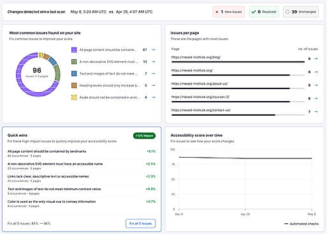Select the purple landmark issue color swatch
This screenshot has height=234, width=327.
(x=74, y=50)
